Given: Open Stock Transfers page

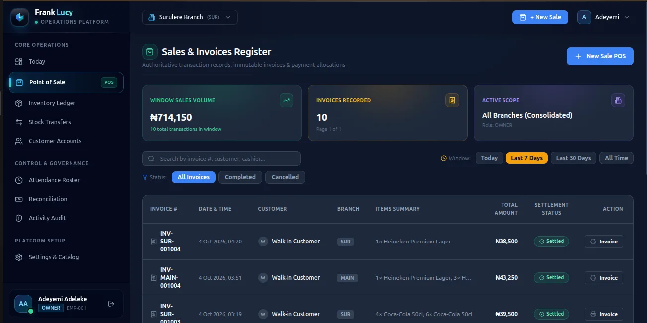Looking at the screenshot, I should point(66,122).
